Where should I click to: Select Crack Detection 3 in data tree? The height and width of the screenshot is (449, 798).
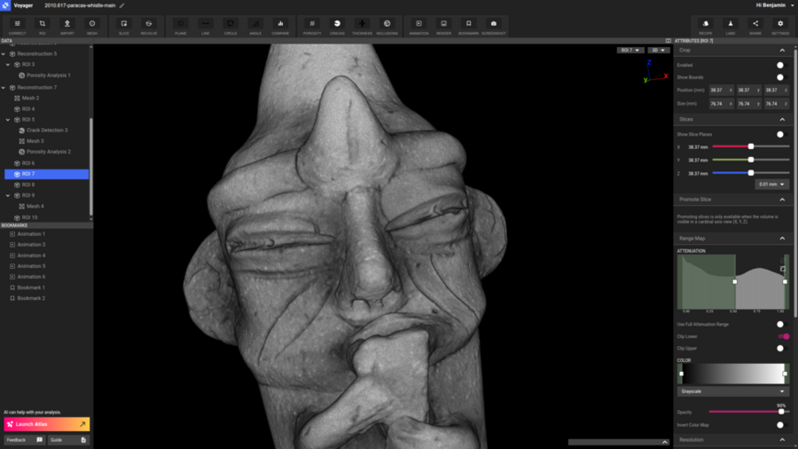47,130
